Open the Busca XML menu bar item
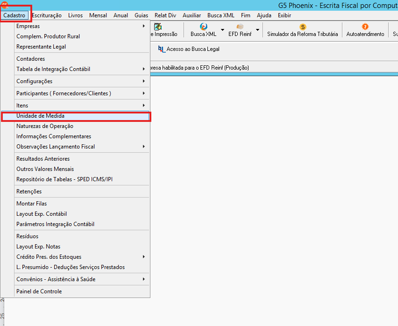Screen dimensions: 398x326 pos(221,15)
